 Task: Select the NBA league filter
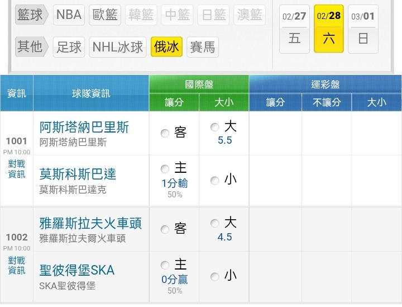click(x=69, y=15)
